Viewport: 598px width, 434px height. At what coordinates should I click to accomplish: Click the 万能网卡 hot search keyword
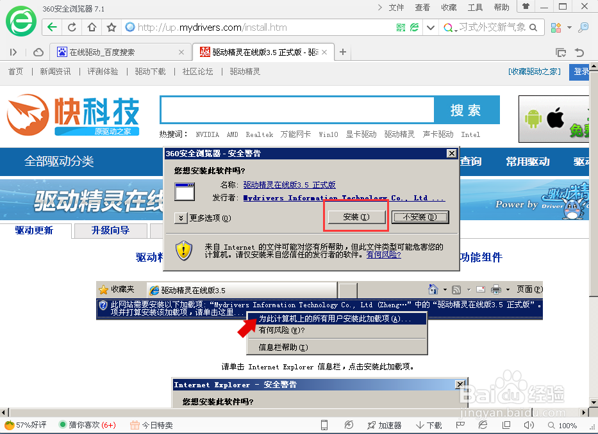pyautogui.click(x=295, y=134)
